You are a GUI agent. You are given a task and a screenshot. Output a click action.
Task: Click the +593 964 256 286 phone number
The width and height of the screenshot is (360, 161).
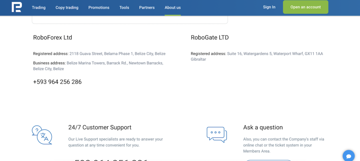(57, 82)
